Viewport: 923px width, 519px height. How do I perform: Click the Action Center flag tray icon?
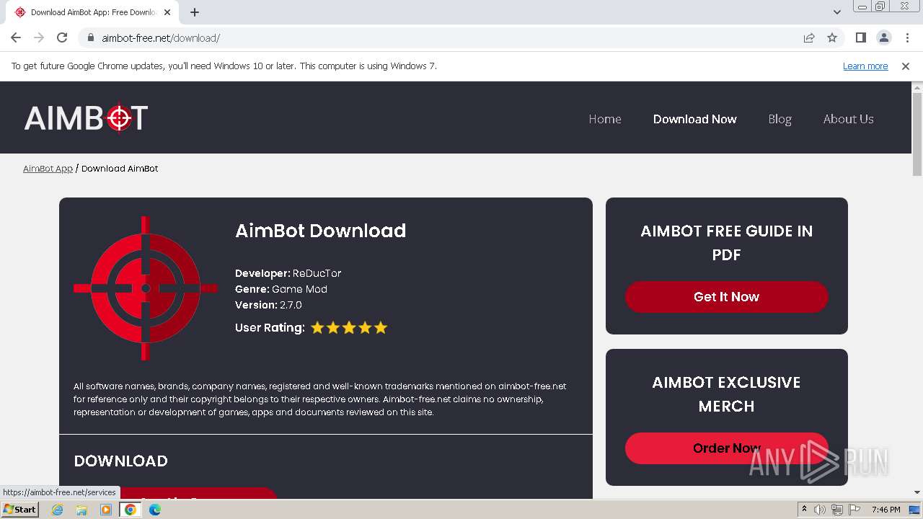click(854, 510)
